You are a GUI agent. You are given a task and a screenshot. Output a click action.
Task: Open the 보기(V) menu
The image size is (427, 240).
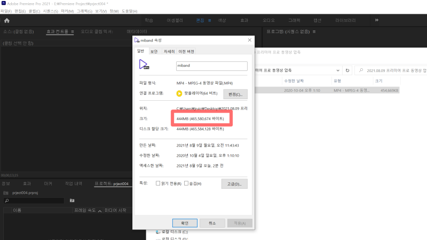(x=101, y=11)
